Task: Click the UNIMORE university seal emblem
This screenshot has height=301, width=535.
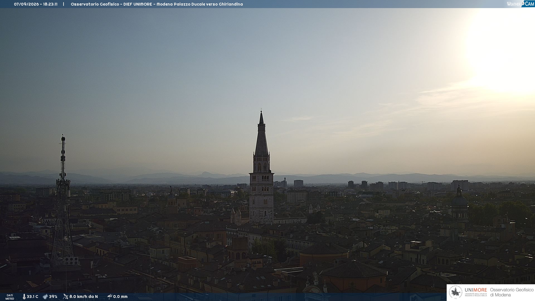Action: (456, 292)
